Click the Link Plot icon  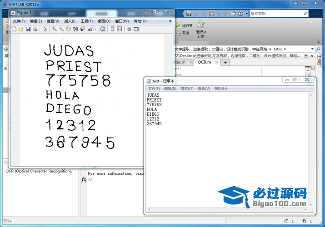tap(103, 29)
